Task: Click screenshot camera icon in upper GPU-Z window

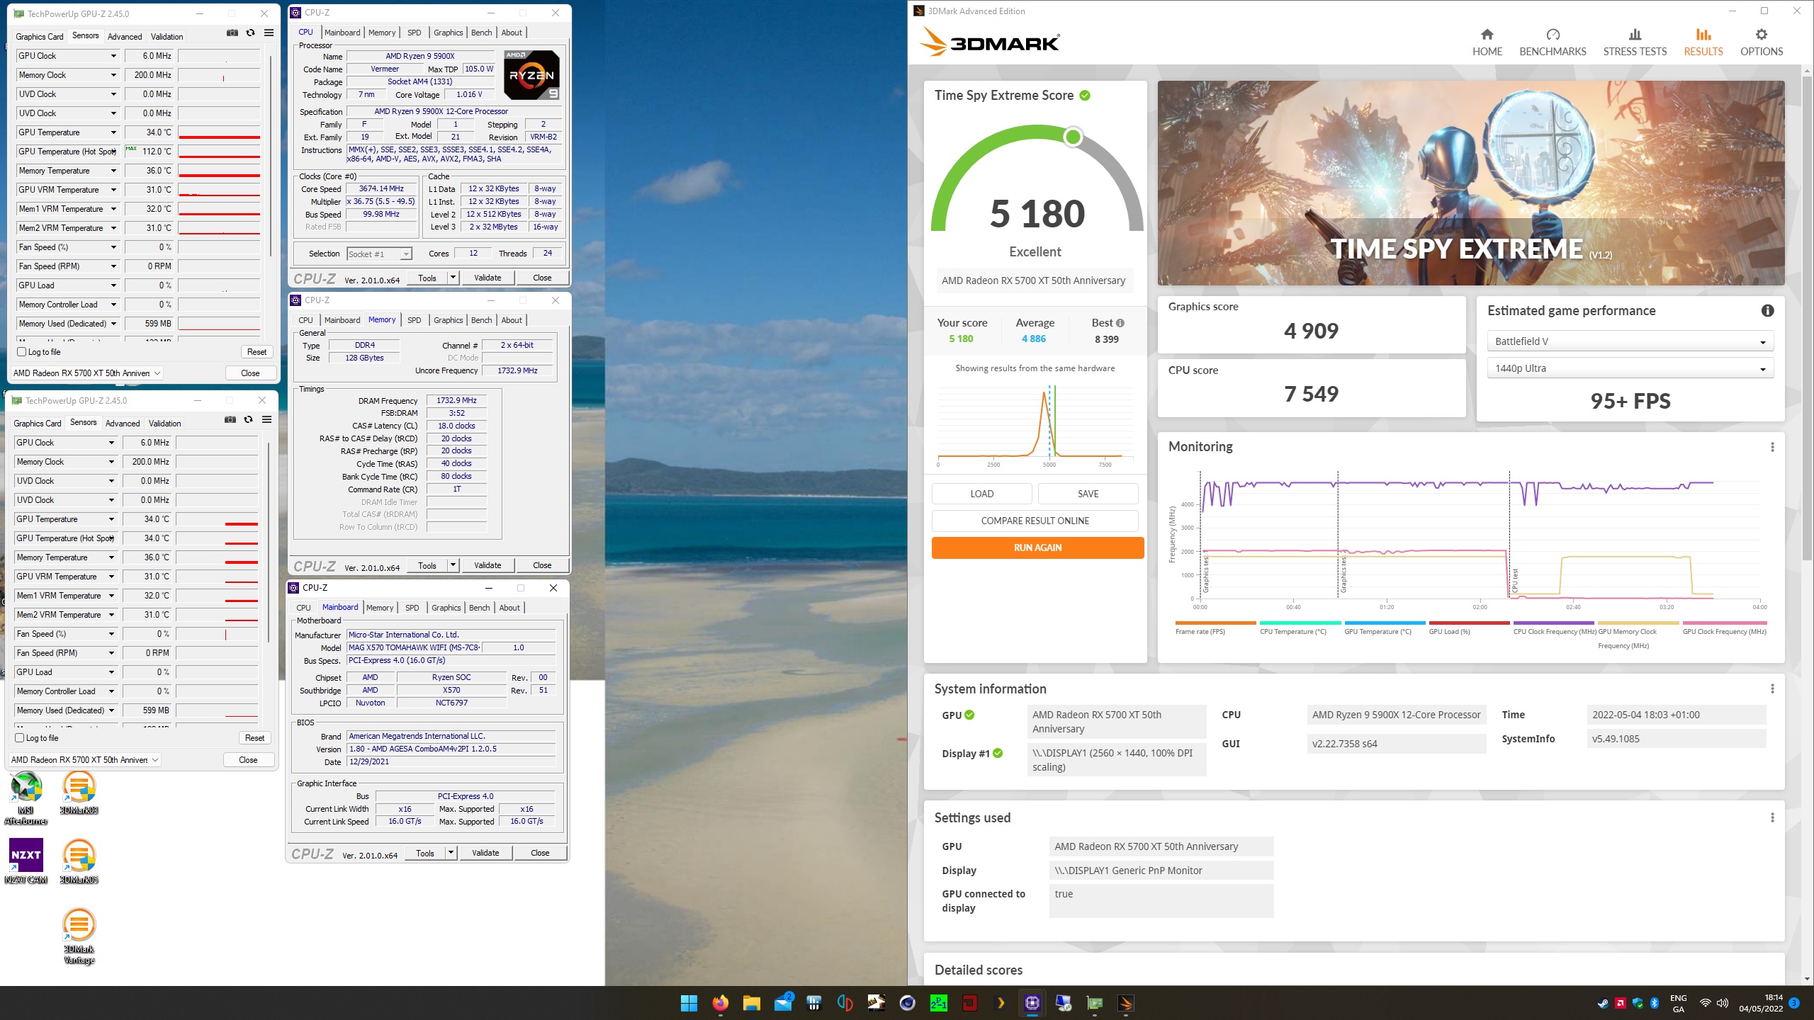Action: [232, 33]
